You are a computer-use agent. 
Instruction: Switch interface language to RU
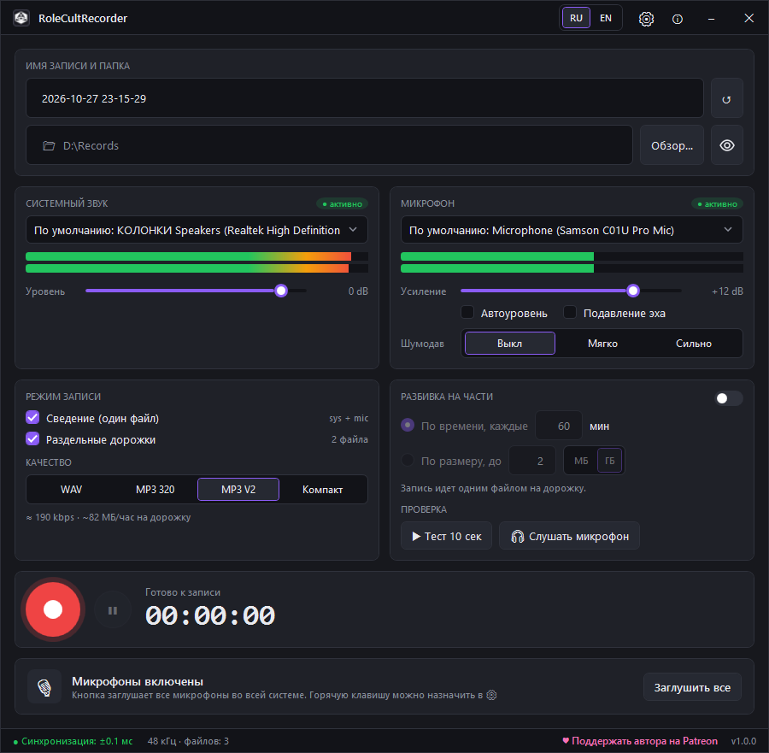(576, 18)
